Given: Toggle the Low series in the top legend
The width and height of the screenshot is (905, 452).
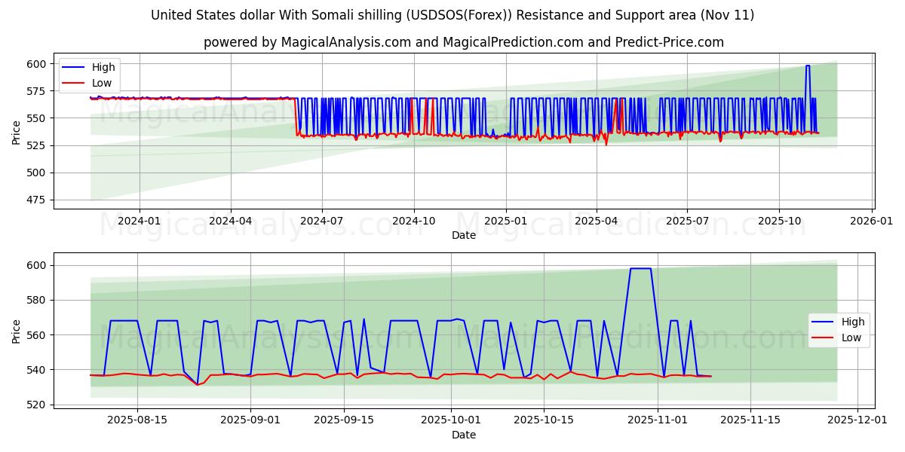Looking at the screenshot, I should pyautogui.click(x=103, y=83).
